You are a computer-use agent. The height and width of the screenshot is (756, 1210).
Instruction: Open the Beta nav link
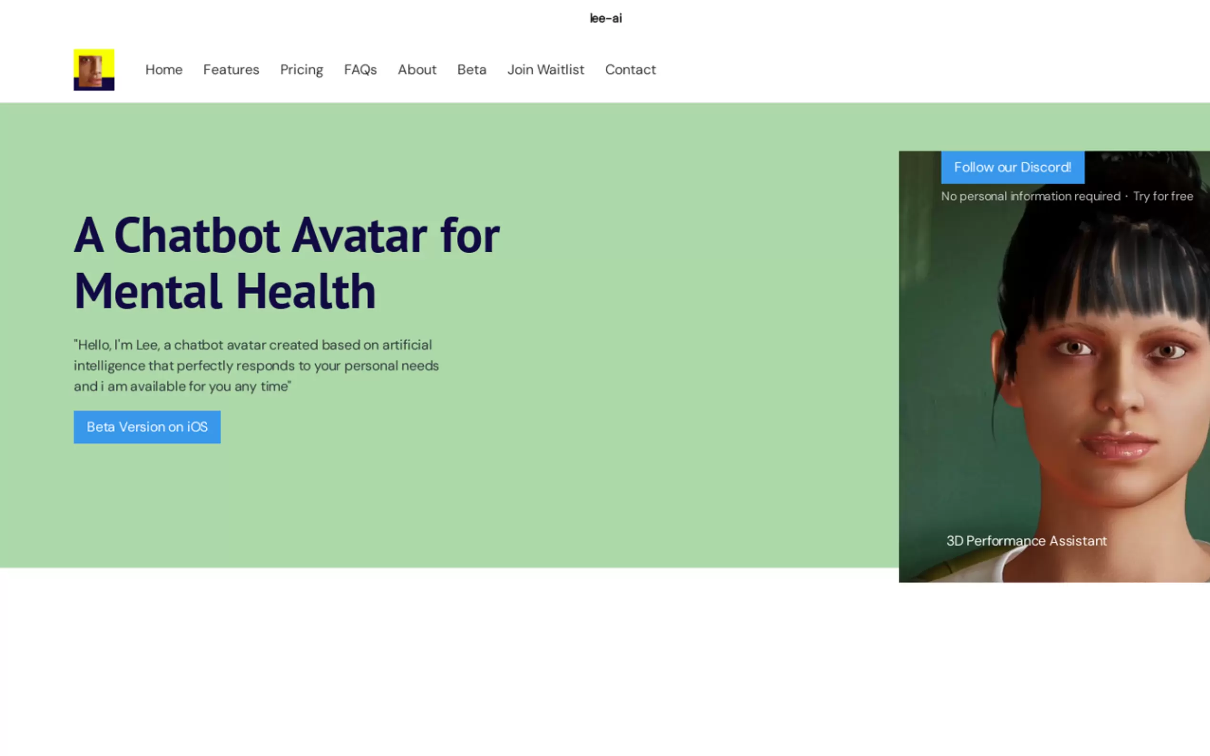pyautogui.click(x=471, y=70)
